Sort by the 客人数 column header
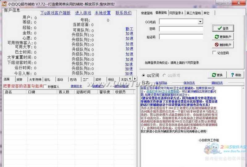The image size is (247, 167). click(x=66, y=92)
